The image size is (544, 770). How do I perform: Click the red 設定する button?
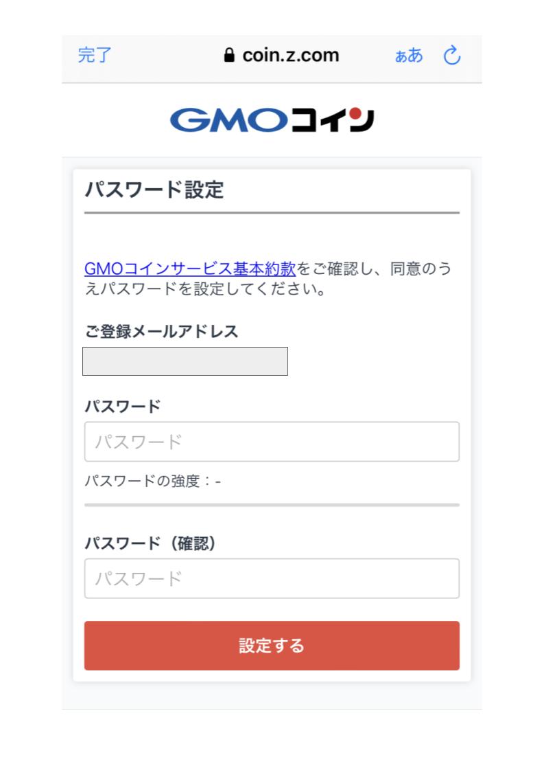(272, 646)
